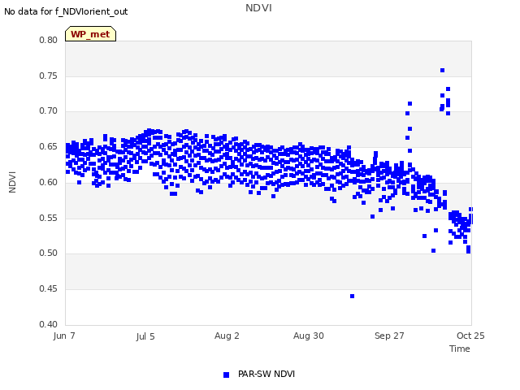Click the highest data point near 0.76
The image size is (520, 390).
442,71
